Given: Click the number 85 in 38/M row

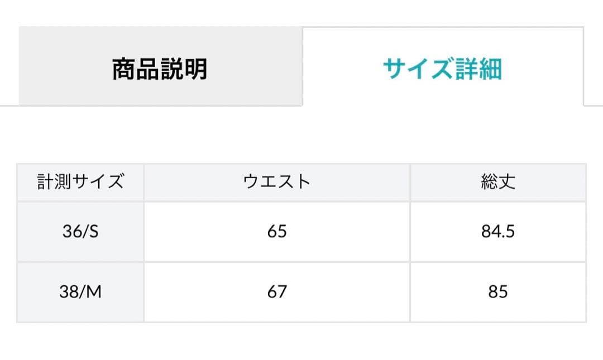Looking at the screenshot, I should pos(497,292).
